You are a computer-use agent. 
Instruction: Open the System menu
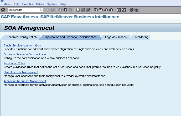(x=52, y=4)
